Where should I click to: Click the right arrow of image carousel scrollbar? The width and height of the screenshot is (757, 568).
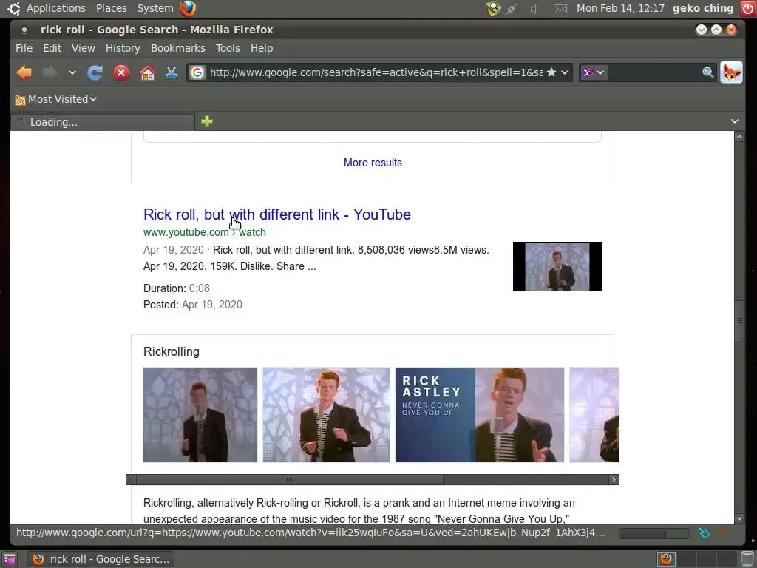pyautogui.click(x=614, y=479)
